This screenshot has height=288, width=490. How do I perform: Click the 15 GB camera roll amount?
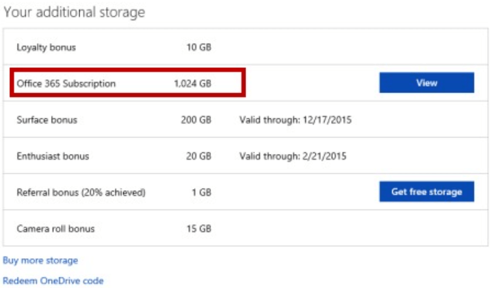(199, 229)
